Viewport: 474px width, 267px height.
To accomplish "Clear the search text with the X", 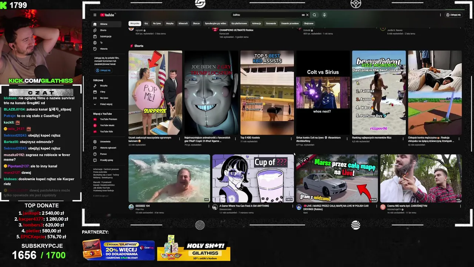I will [307, 15].
